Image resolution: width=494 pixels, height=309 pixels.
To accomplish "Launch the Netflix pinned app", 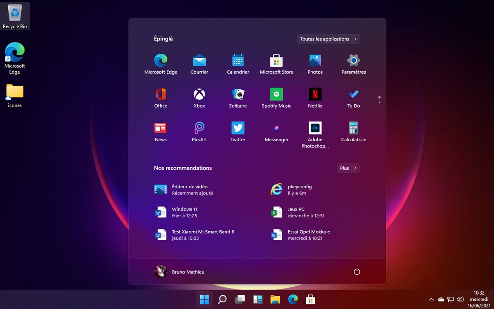I will pos(315,94).
